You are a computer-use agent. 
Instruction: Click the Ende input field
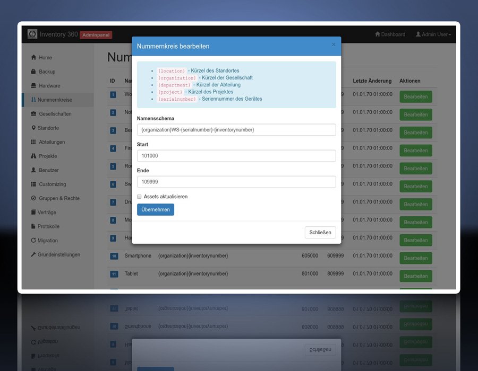tap(236, 182)
